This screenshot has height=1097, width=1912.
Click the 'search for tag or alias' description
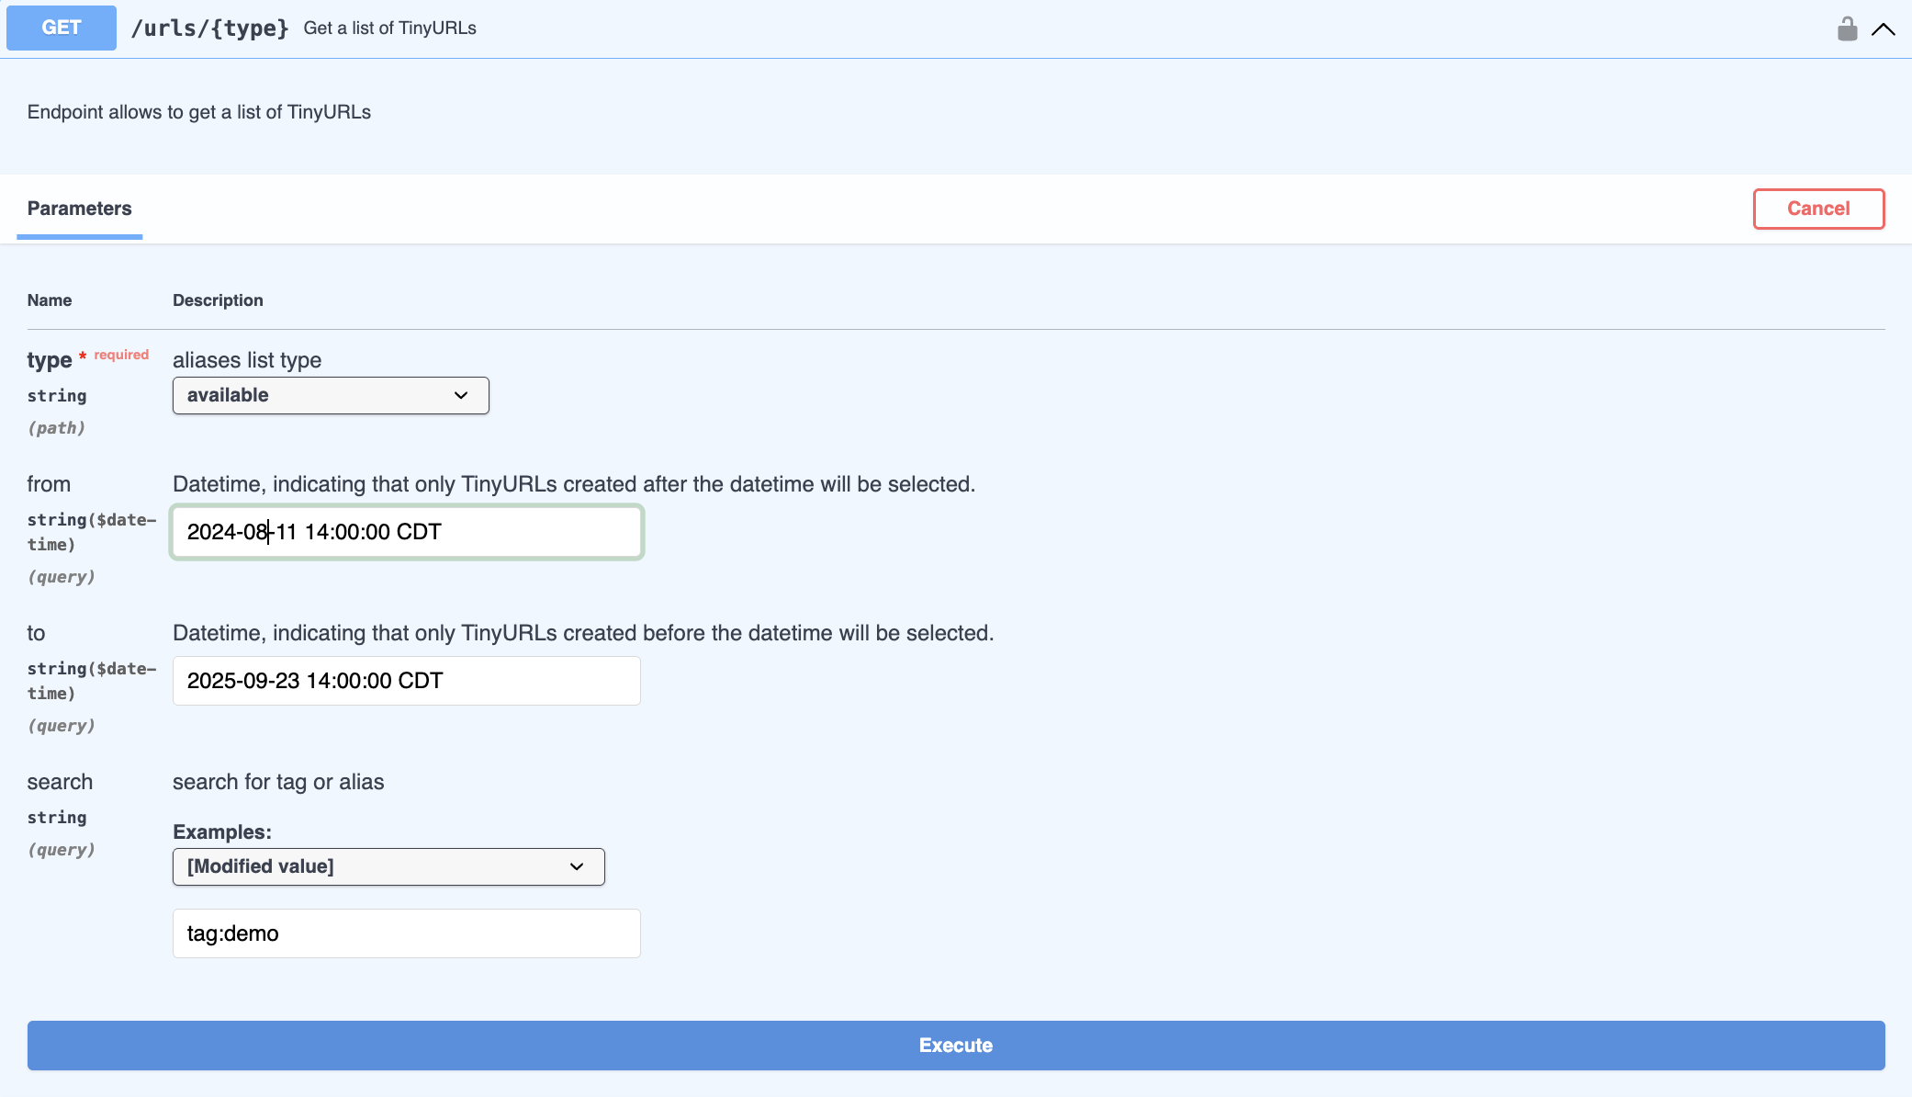278,782
